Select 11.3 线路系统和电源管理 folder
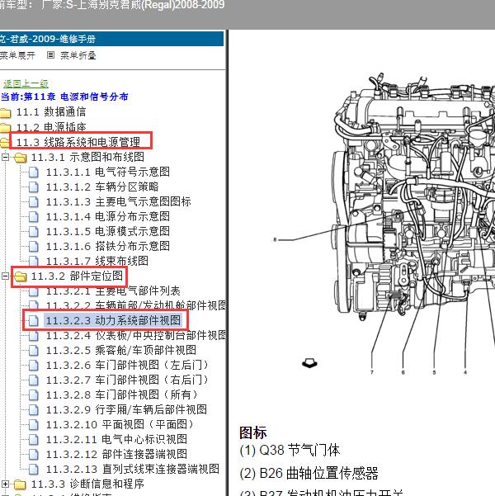495x496 pixels. click(x=78, y=142)
